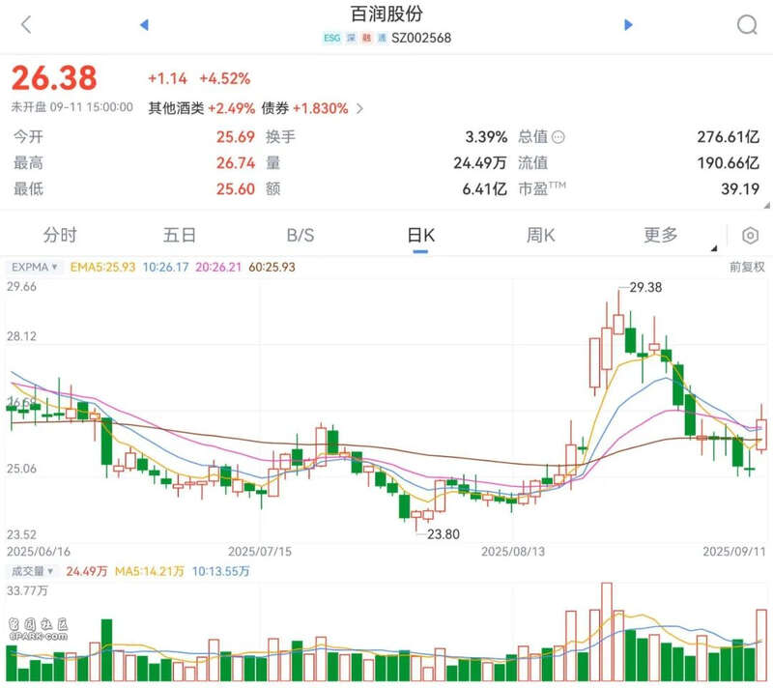Open the 其他酒类 sector link
773x688 pixels.
(x=176, y=108)
